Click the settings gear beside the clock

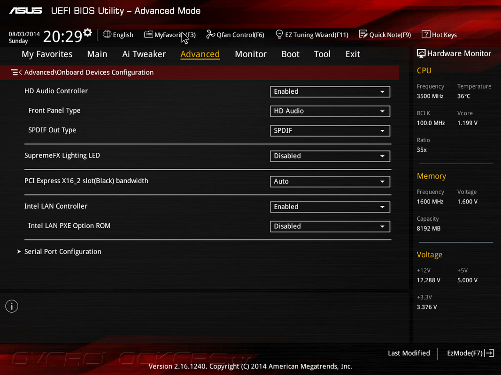click(87, 32)
